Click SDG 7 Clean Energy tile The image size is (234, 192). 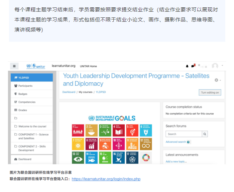(x=78, y=144)
